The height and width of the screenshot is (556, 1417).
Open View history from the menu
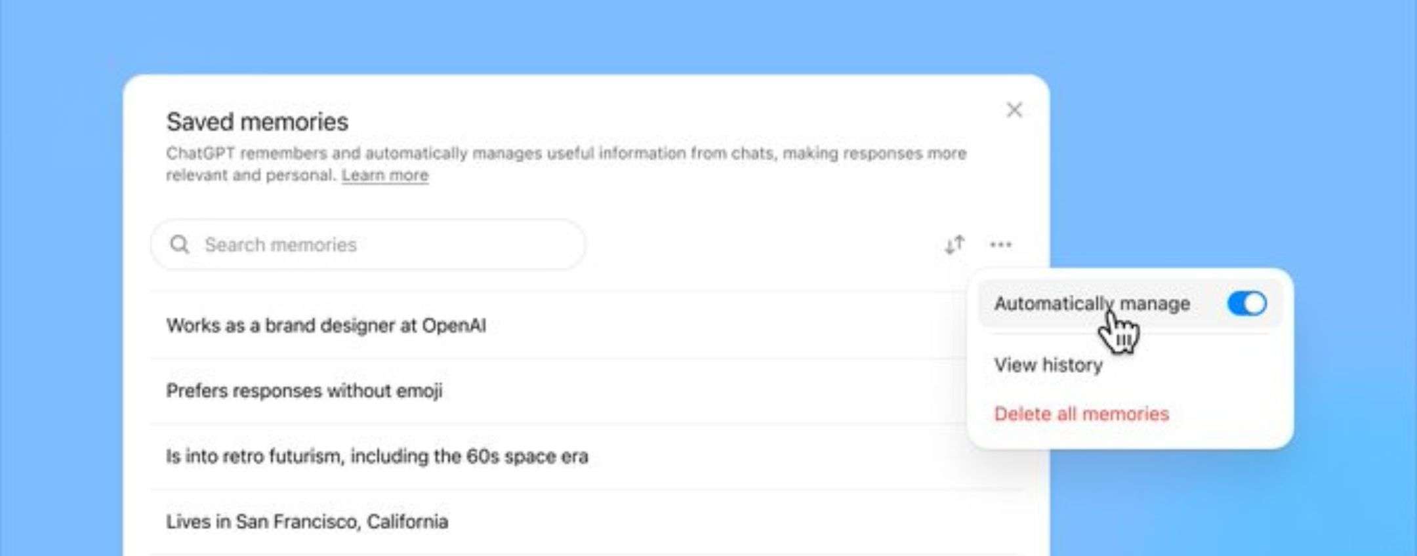coord(1048,365)
